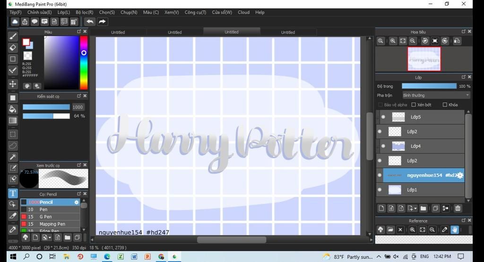Select eyedropper in Reference panel
The height and width of the screenshot is (262, 484).
coord(444,229)
